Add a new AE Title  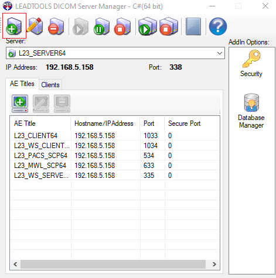click(x=20, y=104)
